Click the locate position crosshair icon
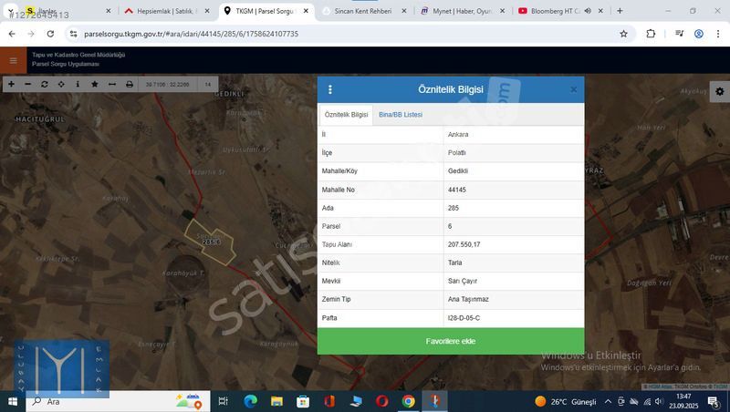 [61, 84]
